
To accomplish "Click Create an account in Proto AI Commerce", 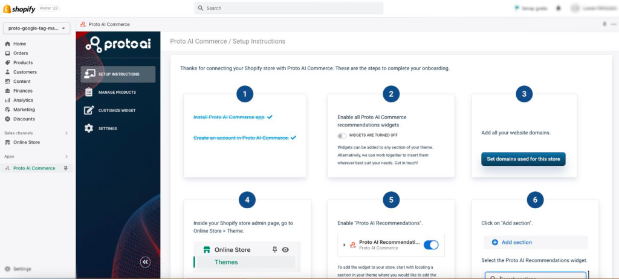I will (241, 138).
